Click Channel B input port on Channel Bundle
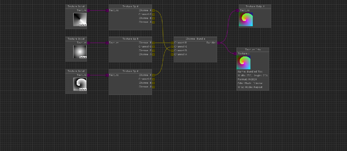 tap(172, 51)
